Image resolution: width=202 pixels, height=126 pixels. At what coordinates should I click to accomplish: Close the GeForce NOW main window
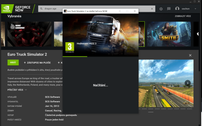199,1
